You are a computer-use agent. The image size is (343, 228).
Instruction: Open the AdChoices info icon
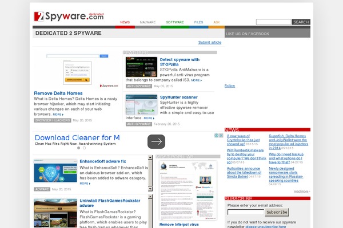click(216, 136)
